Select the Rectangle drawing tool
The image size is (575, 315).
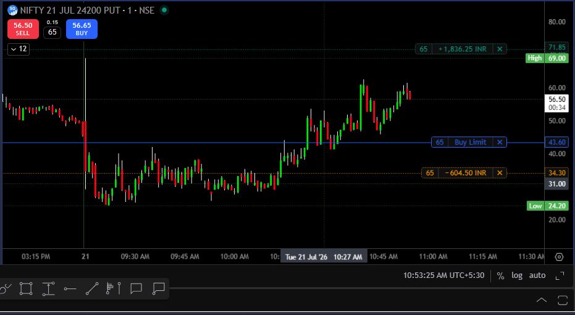[26, 288]
